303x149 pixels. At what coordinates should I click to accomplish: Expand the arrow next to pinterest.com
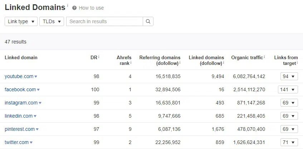tap(37, 129)
